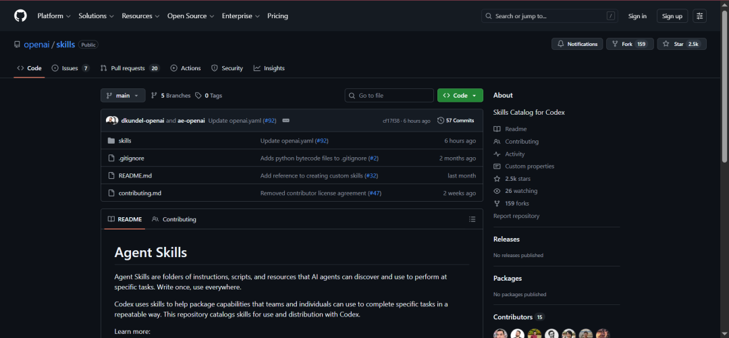Click the Go to file search field

(x=389, y=95)
